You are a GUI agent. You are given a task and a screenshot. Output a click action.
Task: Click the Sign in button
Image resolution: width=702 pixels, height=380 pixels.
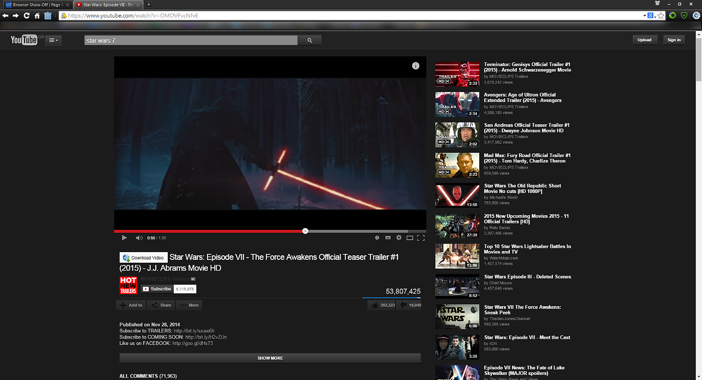tap(674, 40)
